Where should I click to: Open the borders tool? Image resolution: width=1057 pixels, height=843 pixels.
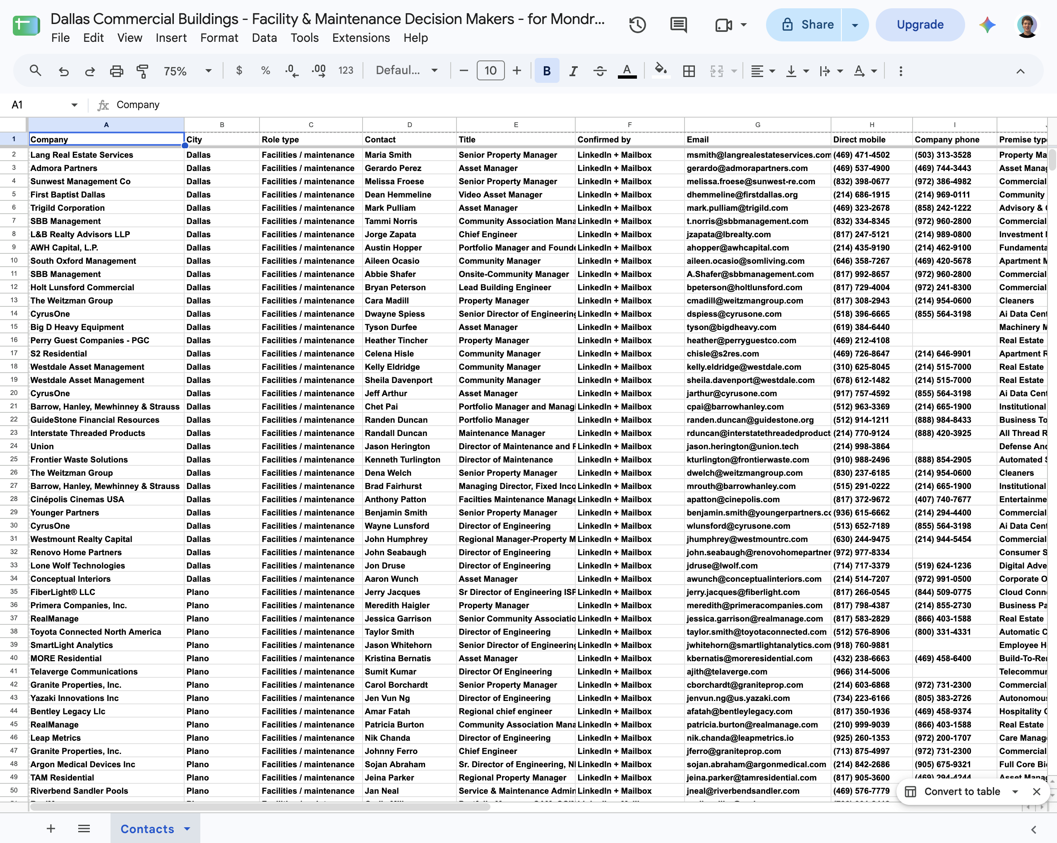pyautogui.click(x=689, y=71)
